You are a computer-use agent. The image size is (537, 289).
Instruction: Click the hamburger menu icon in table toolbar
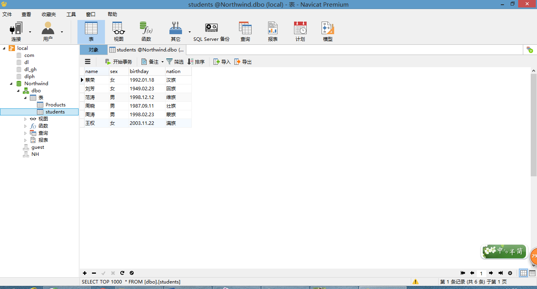88,62
